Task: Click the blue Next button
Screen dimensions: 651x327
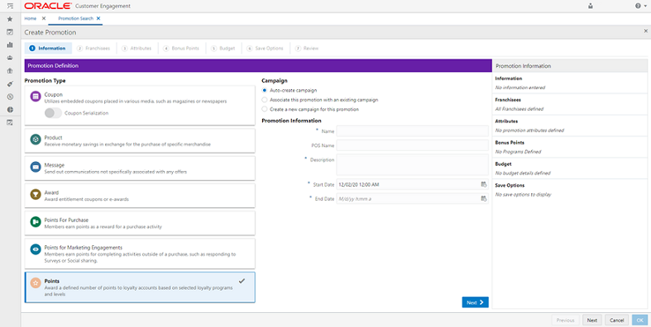Action: coord(475,302)
